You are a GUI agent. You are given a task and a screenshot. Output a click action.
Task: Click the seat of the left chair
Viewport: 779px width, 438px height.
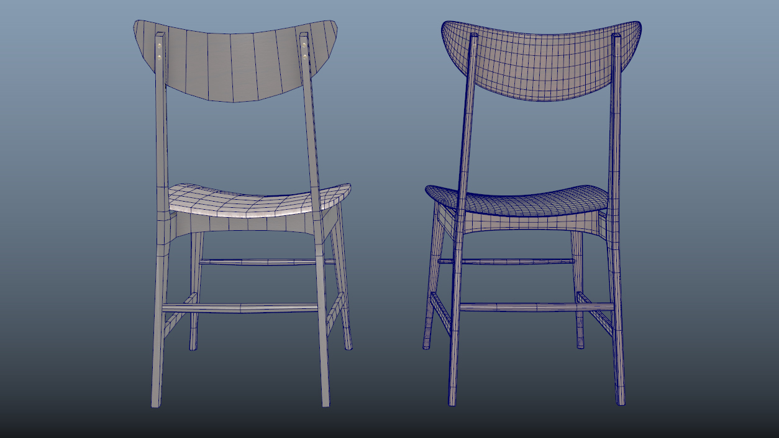258,200
